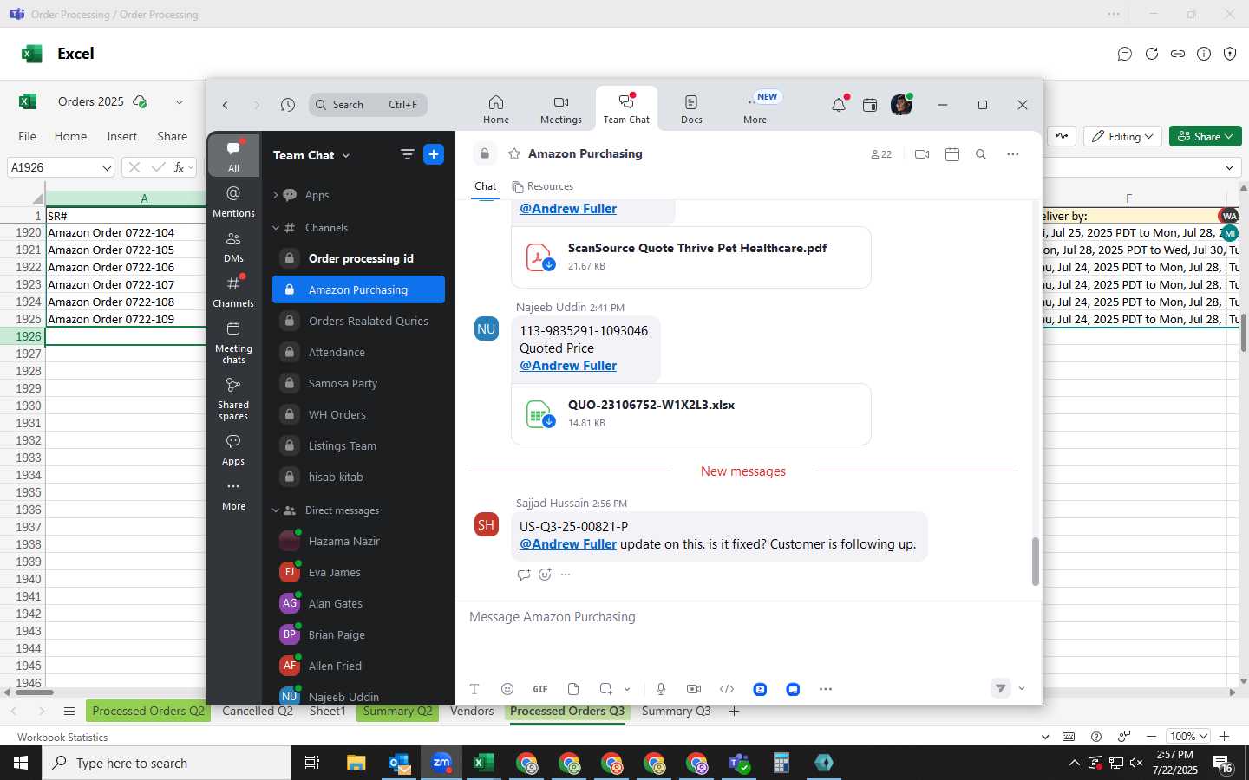
Task: Go back using the Zoom back arrow
Action: [x=226, y=105]
